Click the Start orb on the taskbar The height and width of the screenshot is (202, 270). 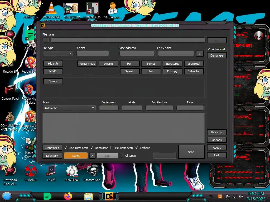7,196
